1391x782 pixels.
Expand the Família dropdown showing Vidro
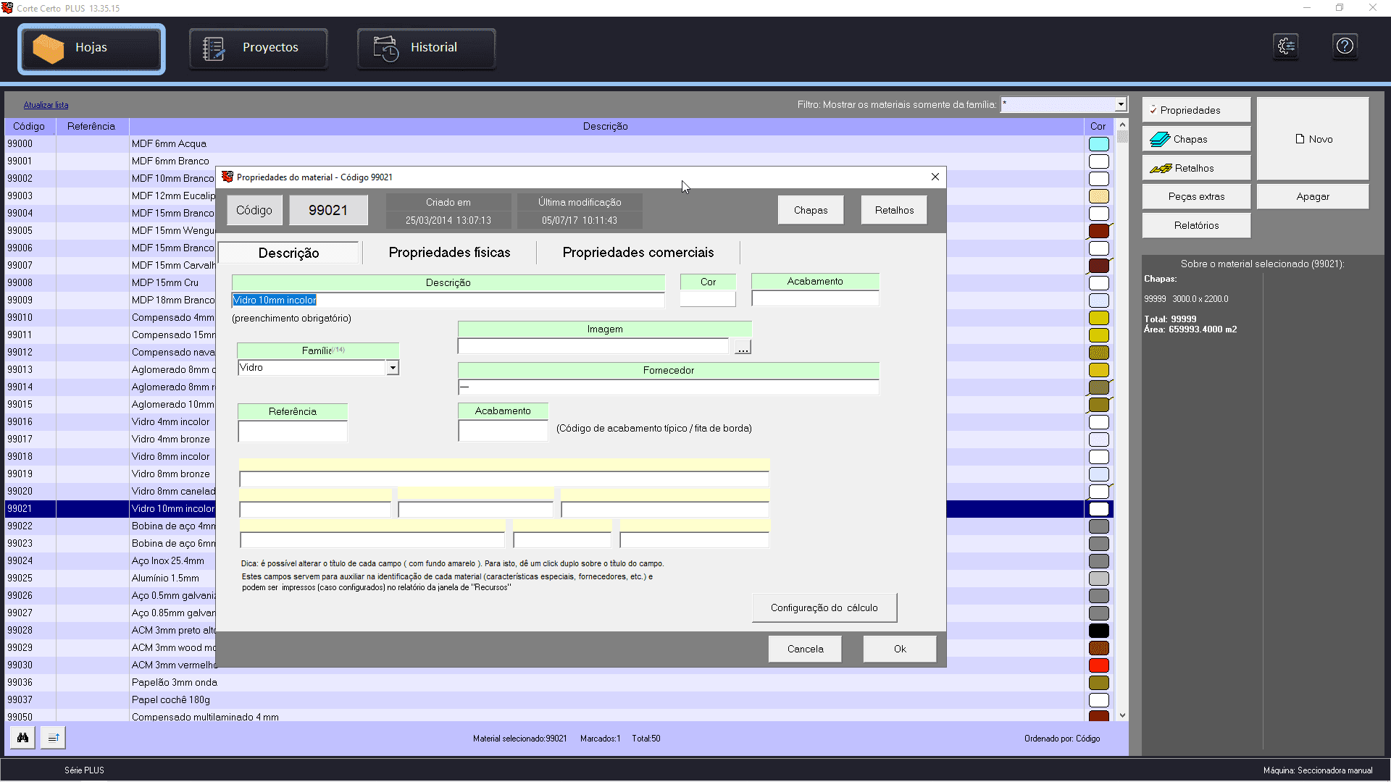coord(392,368)
